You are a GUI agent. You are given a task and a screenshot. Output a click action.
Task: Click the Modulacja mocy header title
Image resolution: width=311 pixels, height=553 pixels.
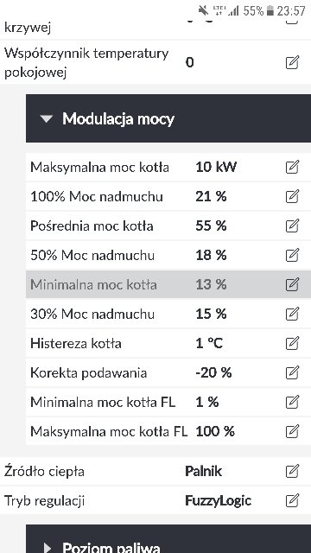118,119
